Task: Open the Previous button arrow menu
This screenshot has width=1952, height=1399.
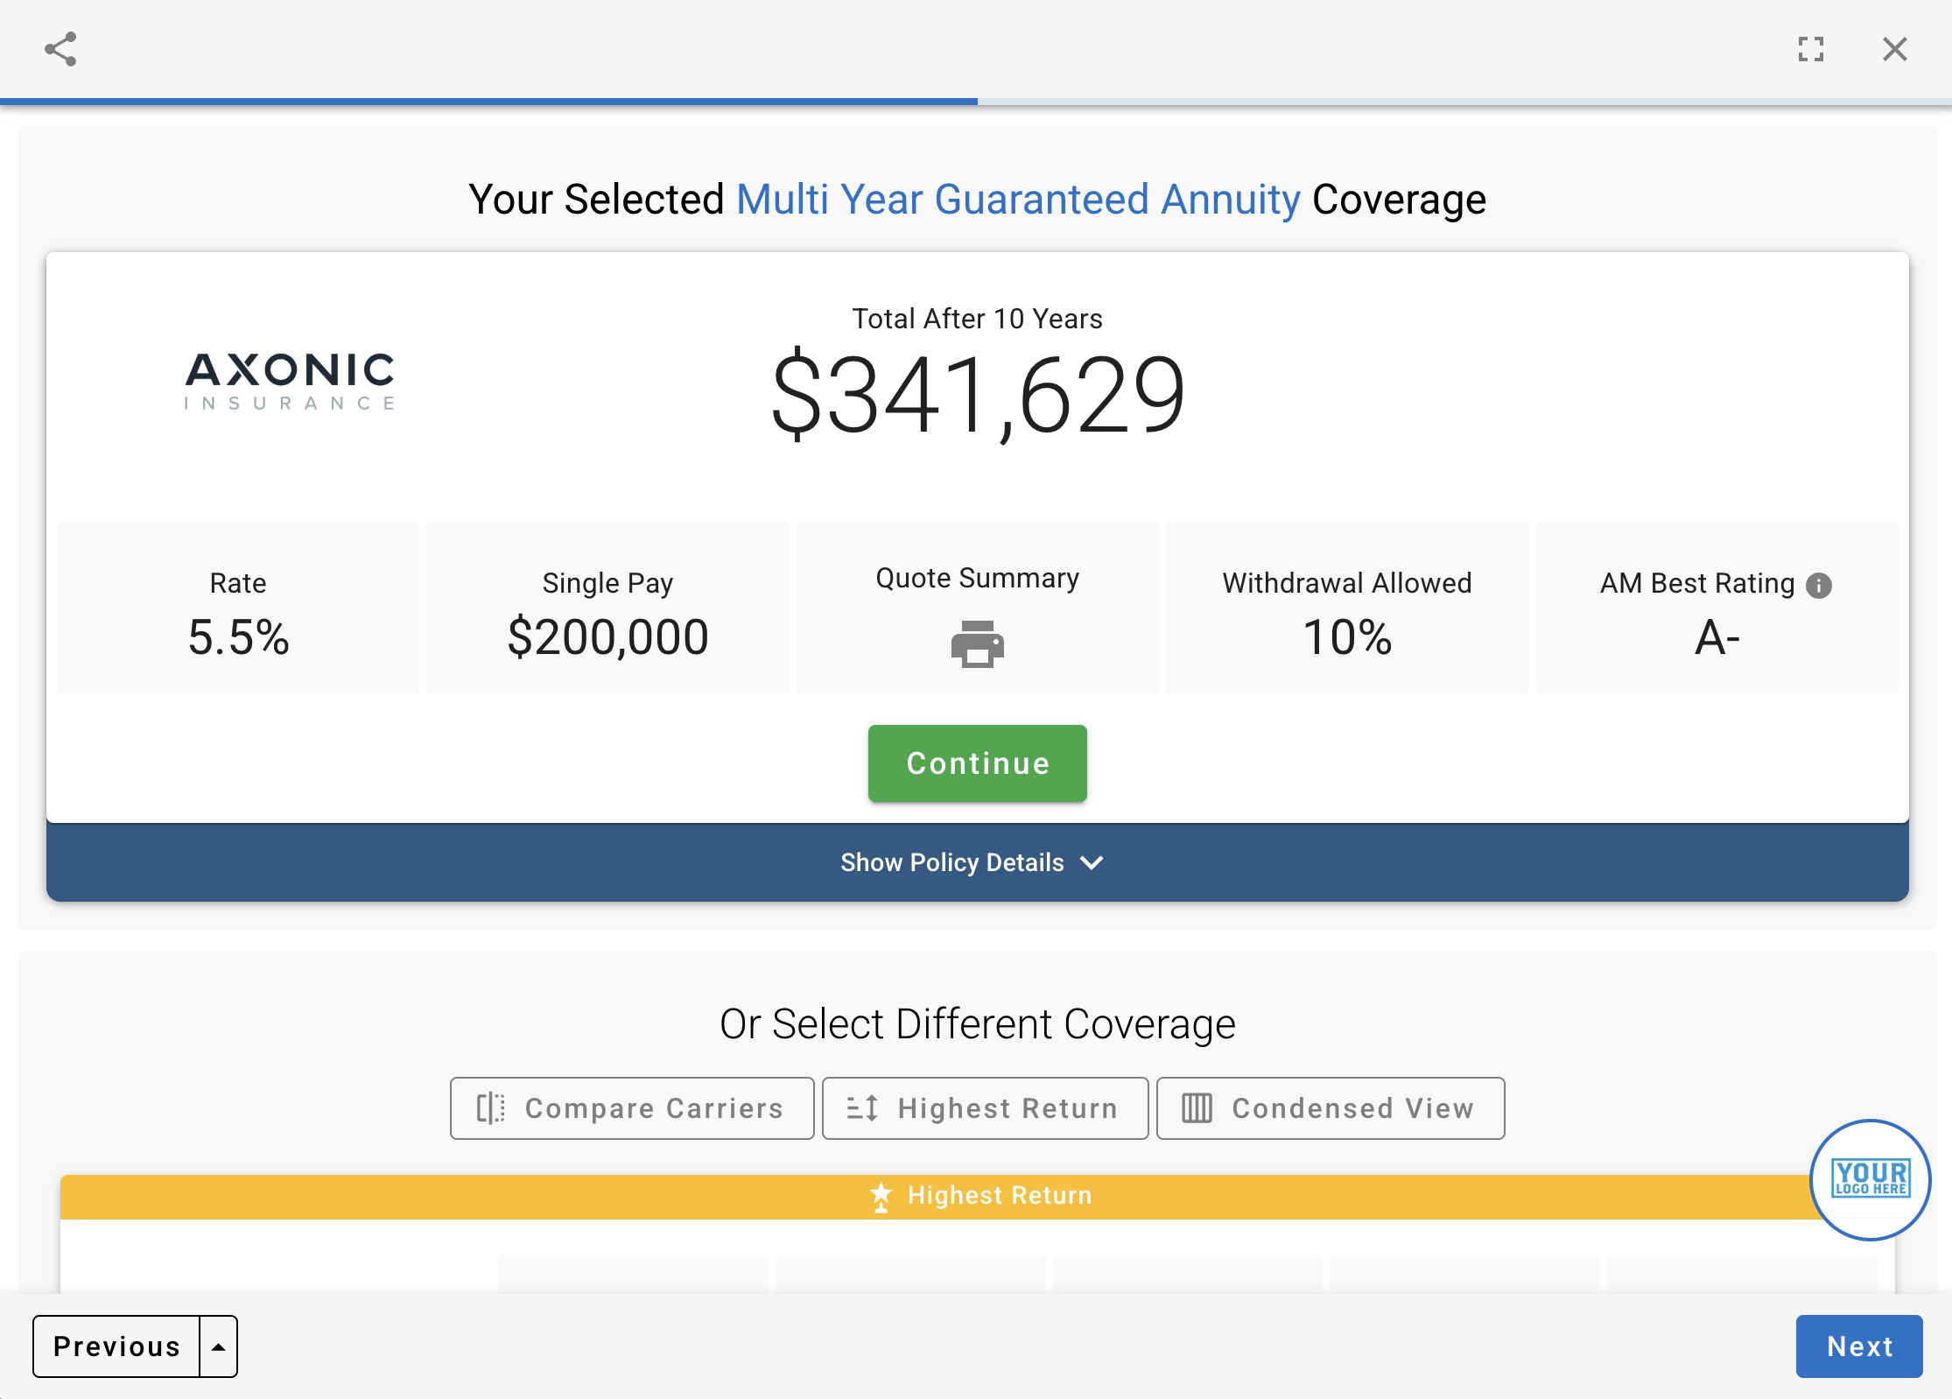Action: coord(219,1346)
